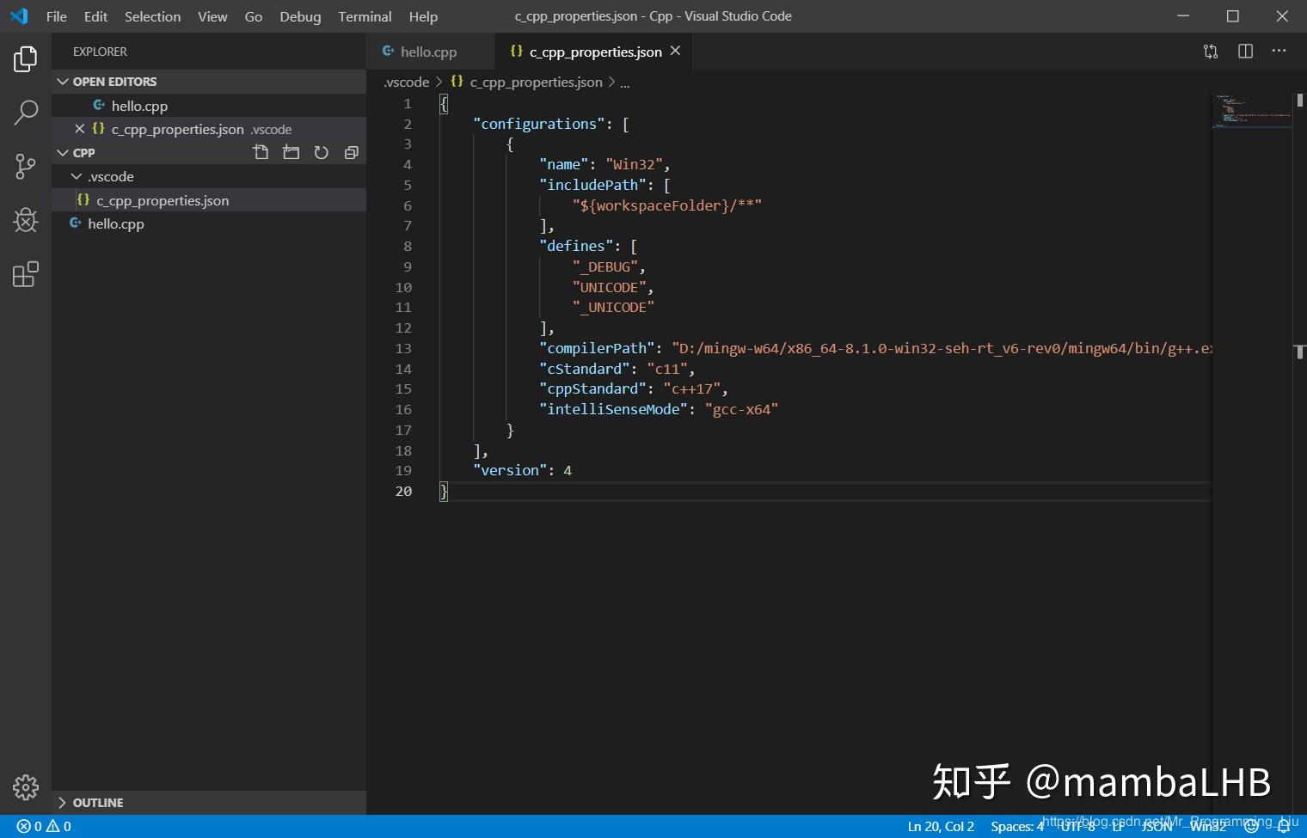This screenshot has height=838, width=1307.
Task: Open the Extensions view
Action: [25, 273]
